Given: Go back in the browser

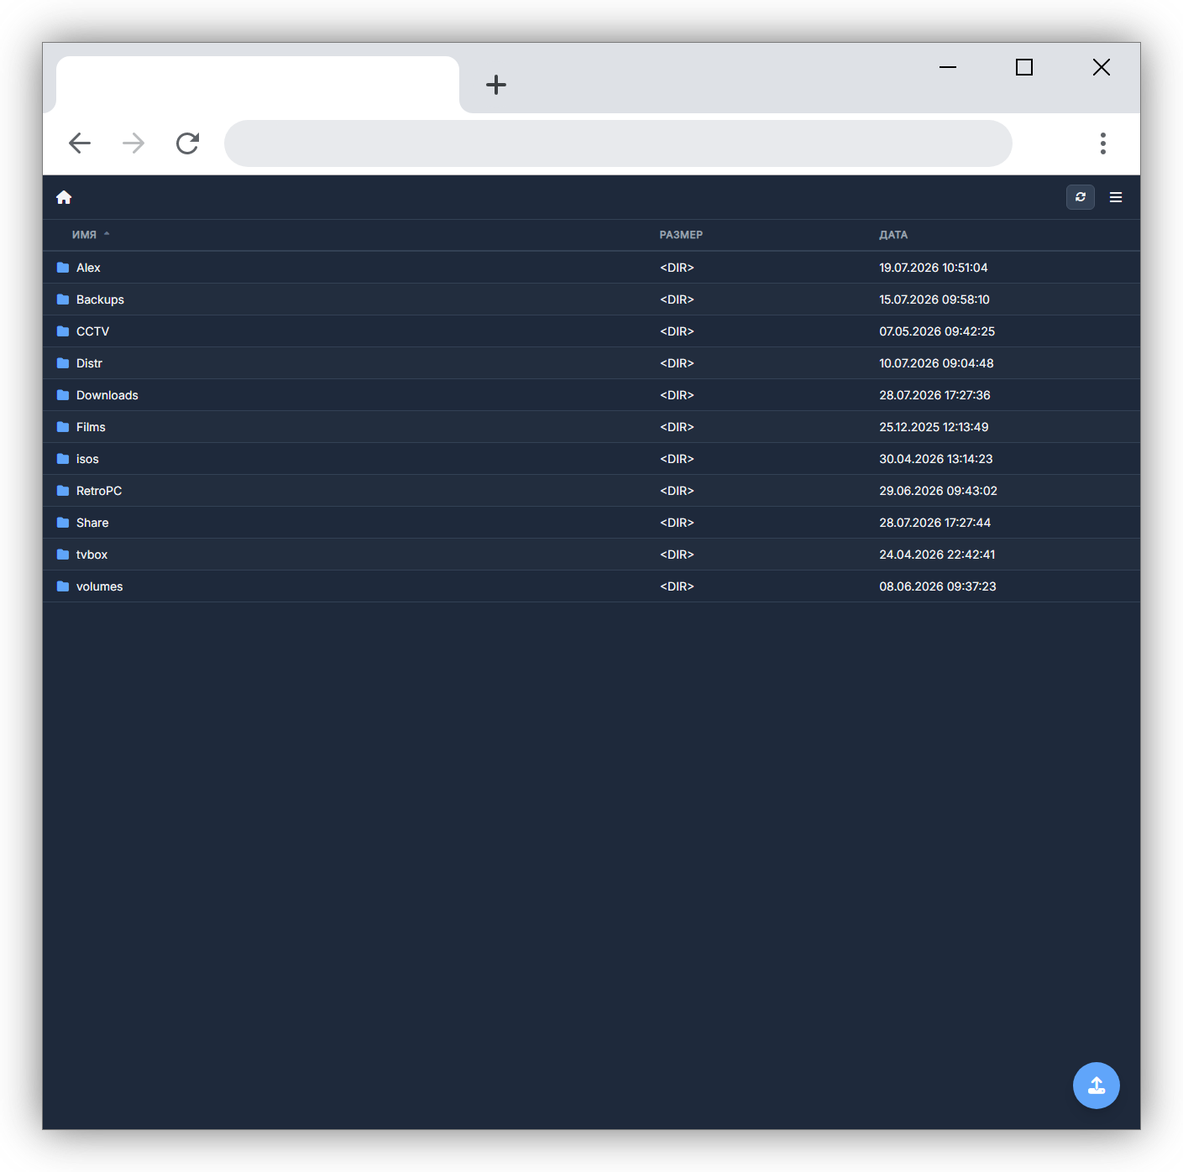Looking at the screenshot, I should 80,143.
